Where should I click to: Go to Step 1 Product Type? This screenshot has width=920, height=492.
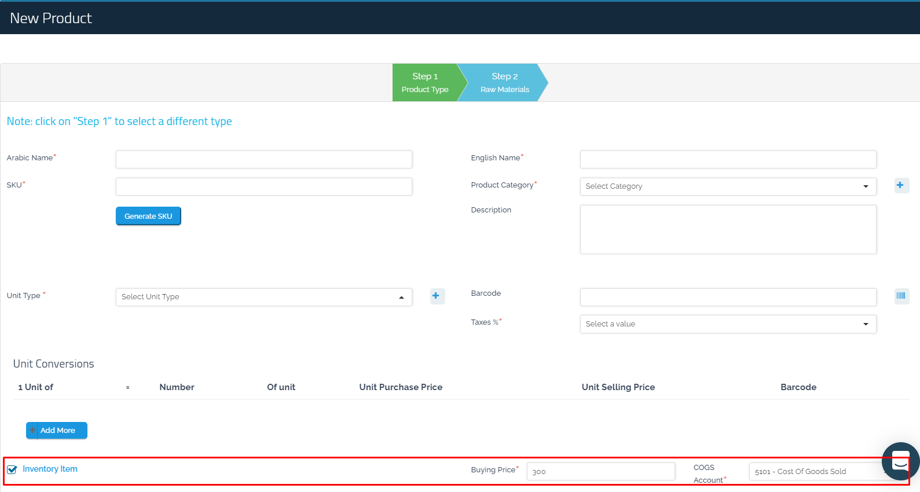click(x=425, y=83)
